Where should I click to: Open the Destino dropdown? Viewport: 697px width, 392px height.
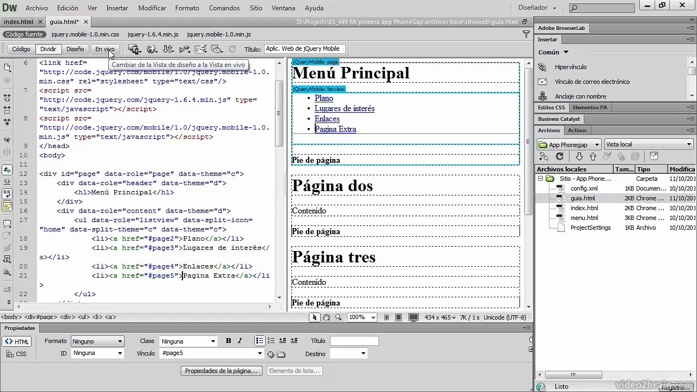(348, 353)
